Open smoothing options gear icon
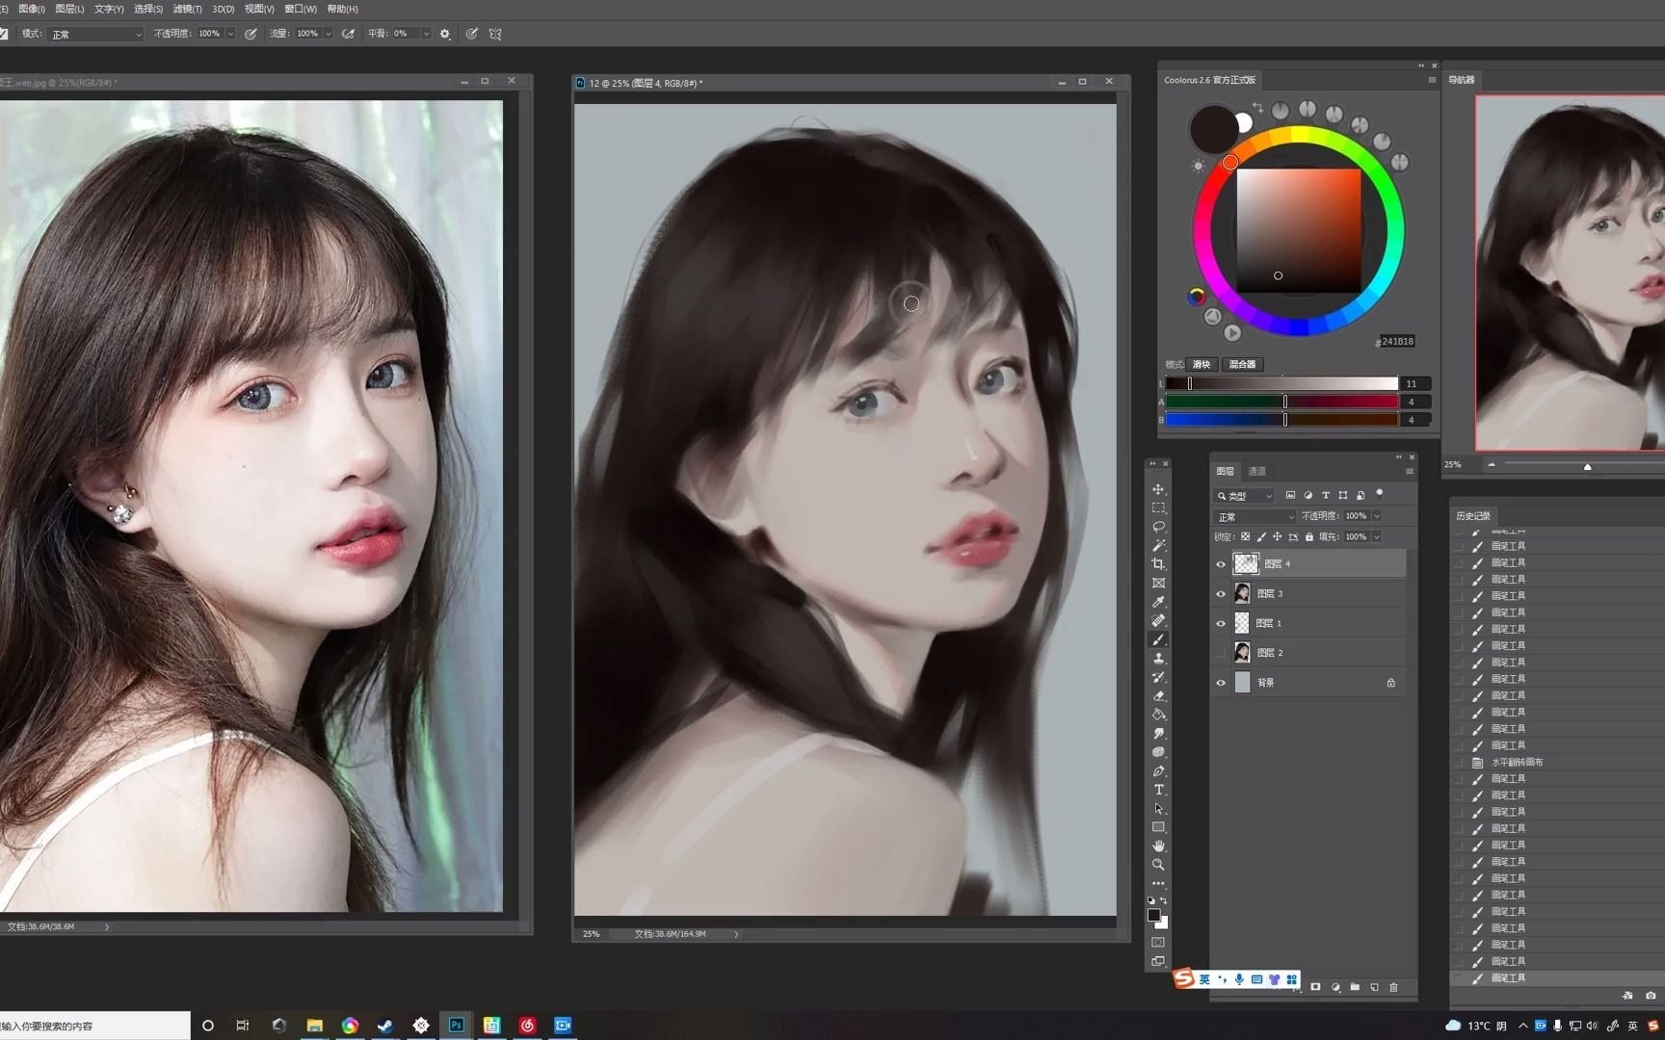This screenshot has width=1665, height=1040. point(445,34)
